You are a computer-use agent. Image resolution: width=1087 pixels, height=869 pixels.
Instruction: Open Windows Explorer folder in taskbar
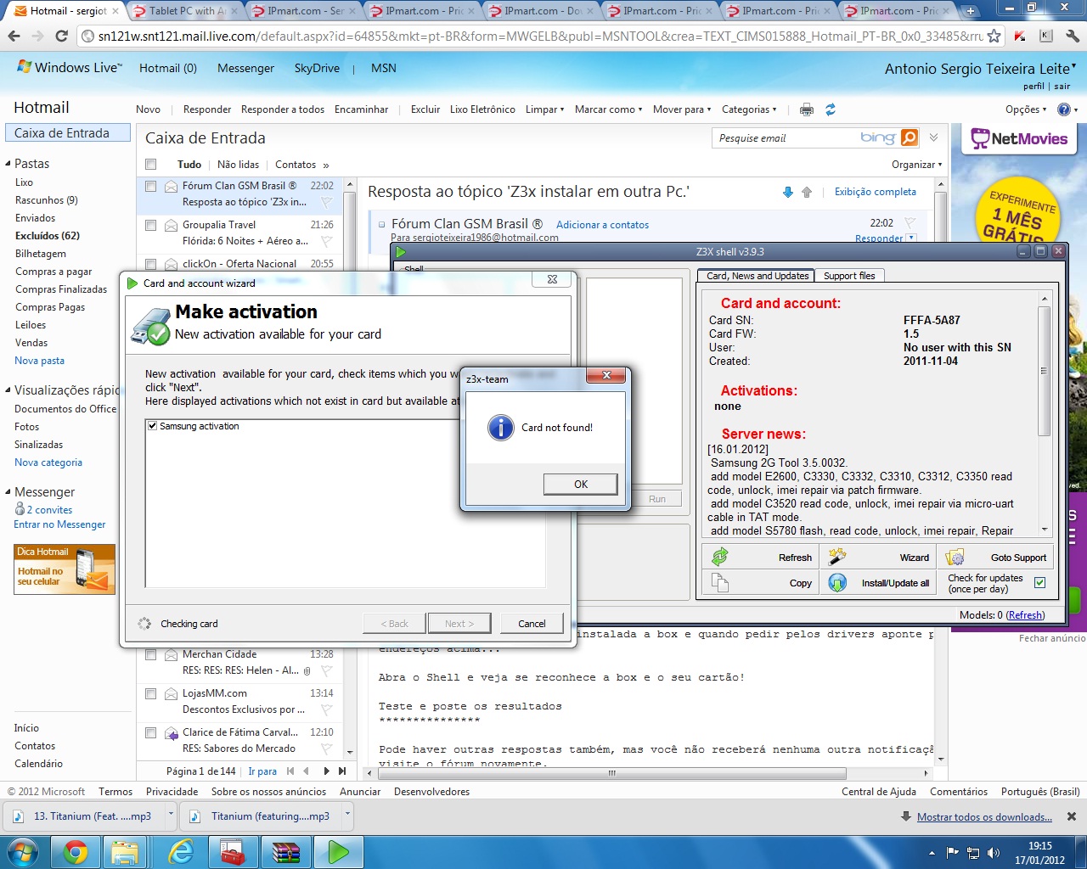[x=125, y=851]
